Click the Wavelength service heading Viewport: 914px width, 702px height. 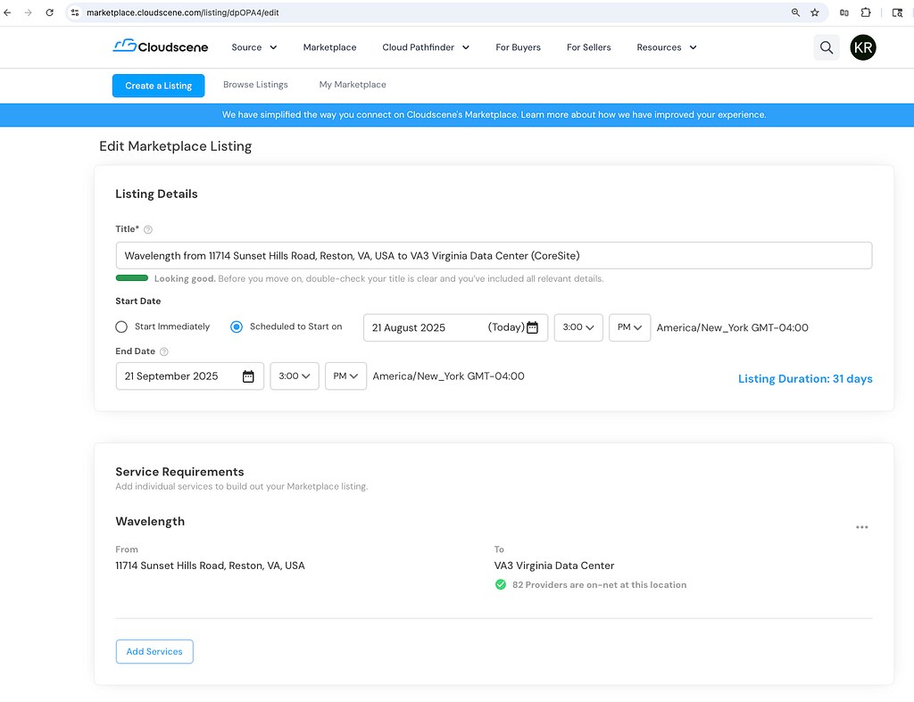150,522
